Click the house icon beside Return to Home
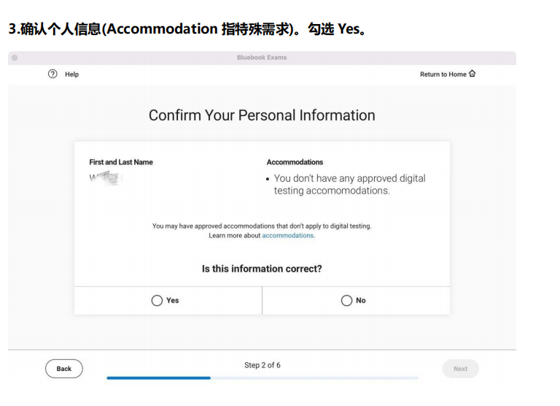 coord(472,74)
